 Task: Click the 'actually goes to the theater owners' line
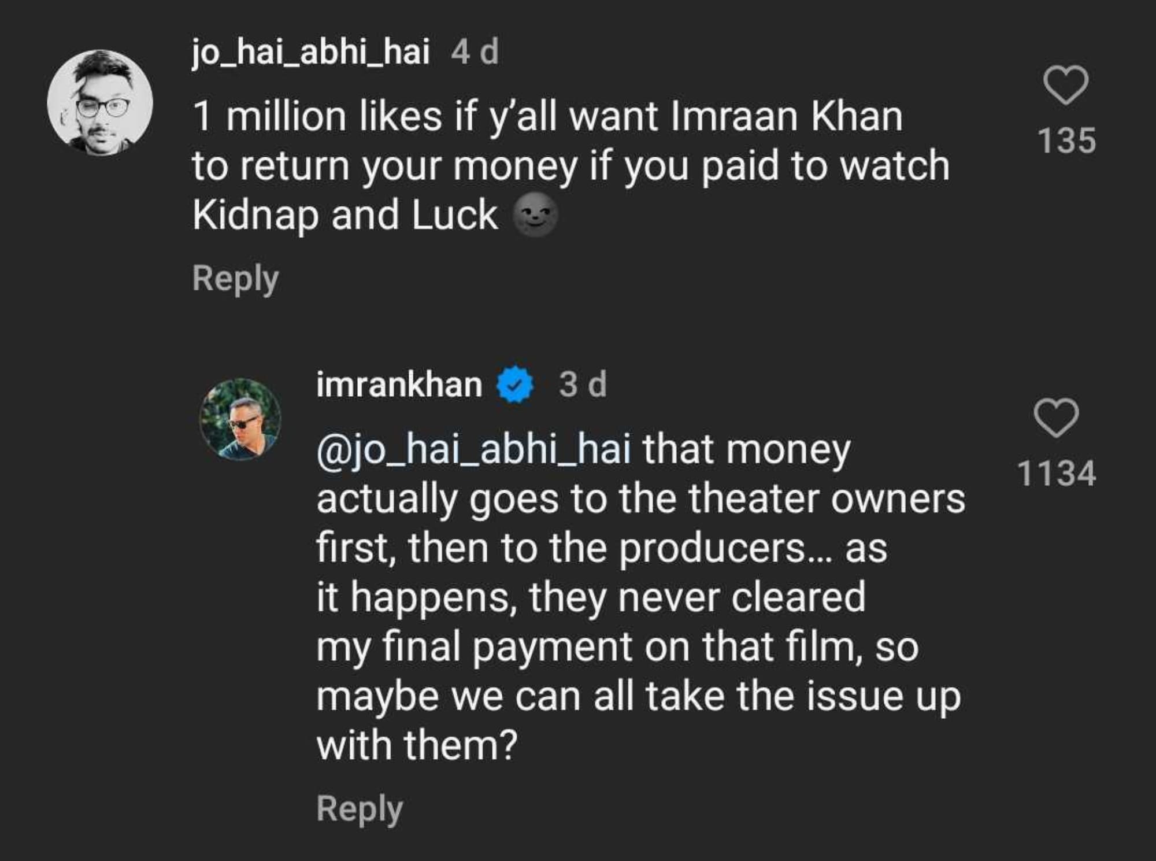point(640,498)
